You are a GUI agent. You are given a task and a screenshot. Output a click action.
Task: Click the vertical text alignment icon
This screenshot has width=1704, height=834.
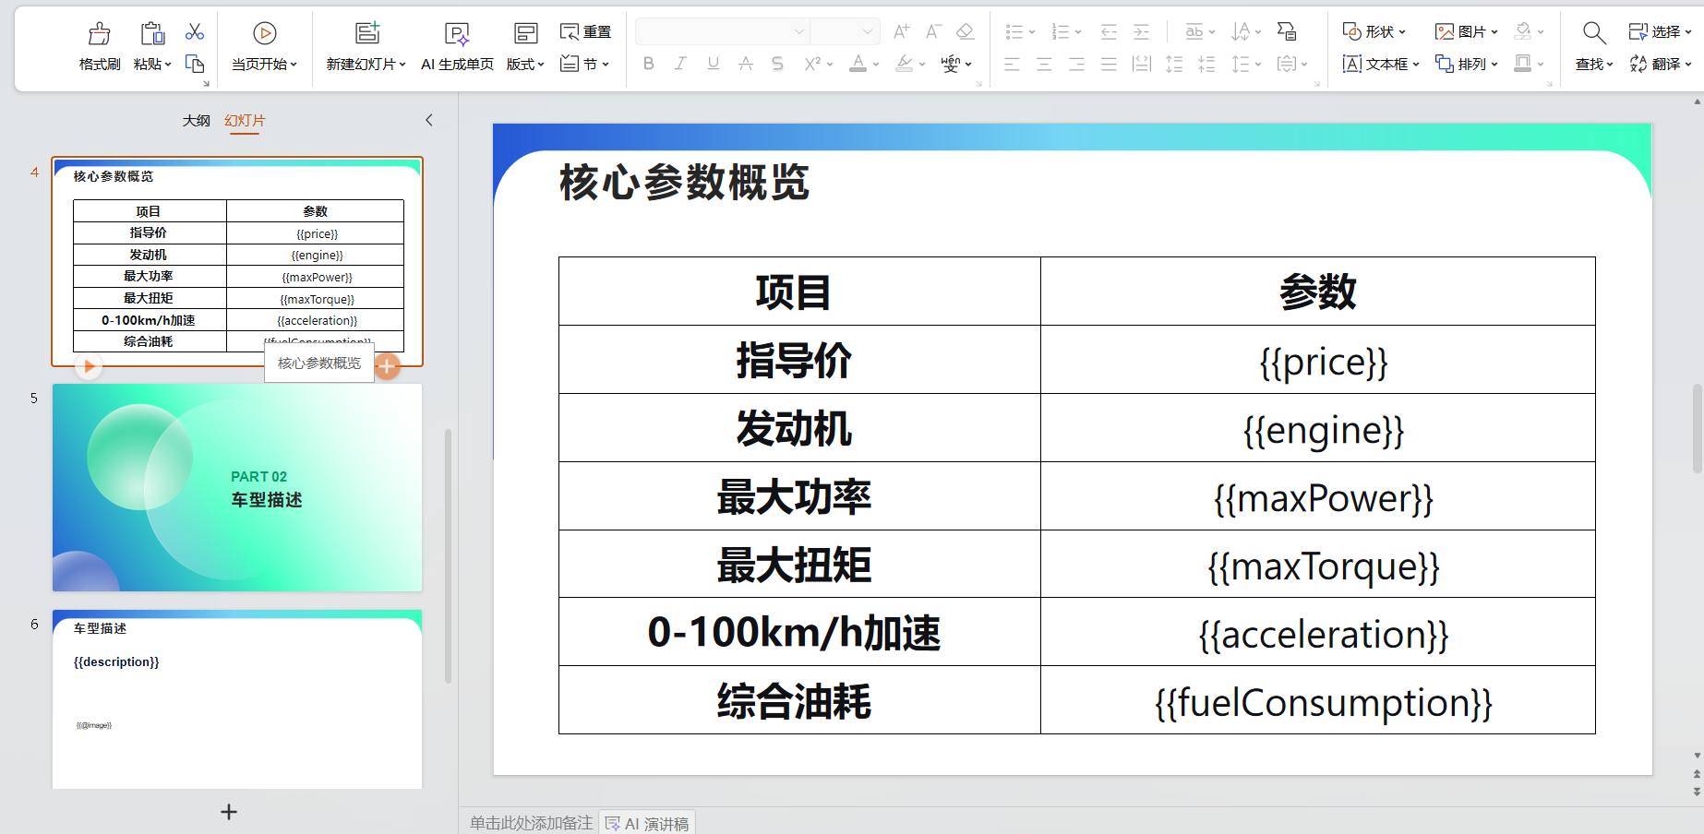click(x=1286, y=64)
